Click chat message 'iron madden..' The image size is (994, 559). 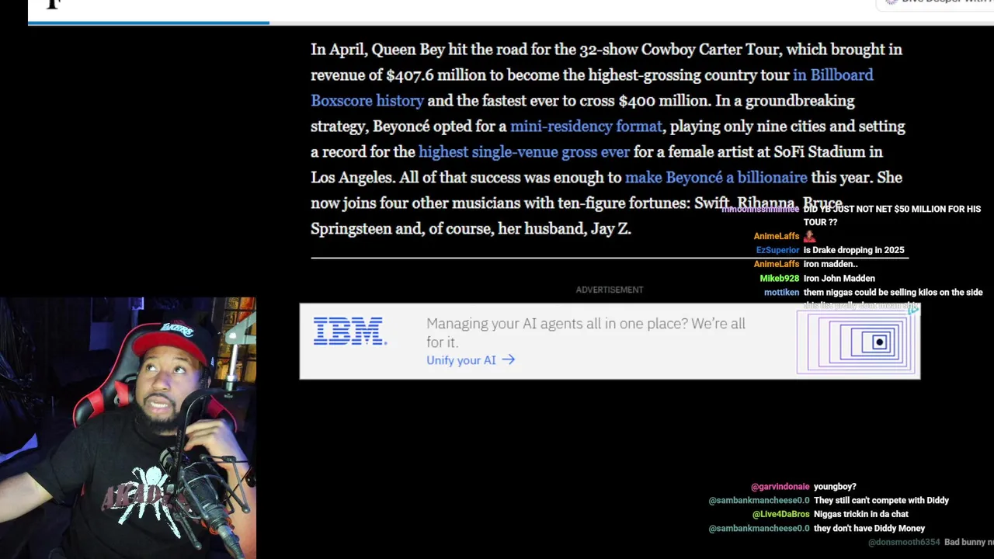(830, 264)
